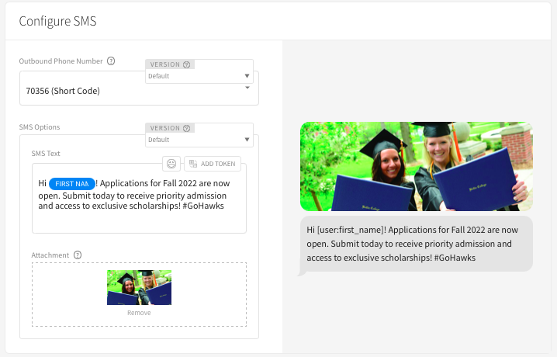
Task: Click help icon beside SMS Options VERSION label
Action: click(x=186, y=128)
